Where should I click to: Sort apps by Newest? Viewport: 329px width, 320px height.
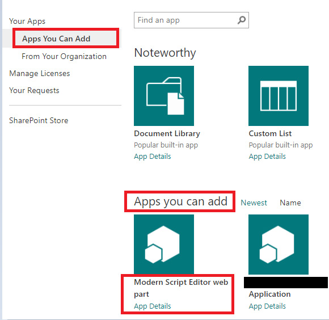(254, 203)
